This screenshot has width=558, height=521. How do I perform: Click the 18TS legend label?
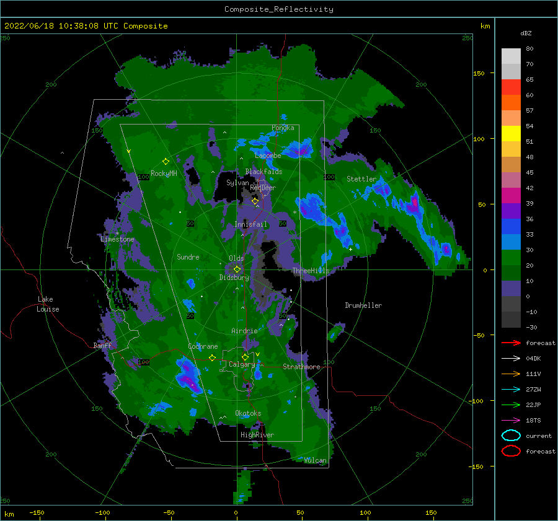click(533, 421)
